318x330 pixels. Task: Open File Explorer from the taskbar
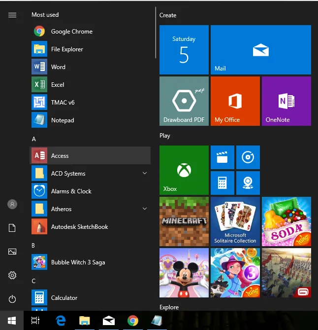point(85,321)
